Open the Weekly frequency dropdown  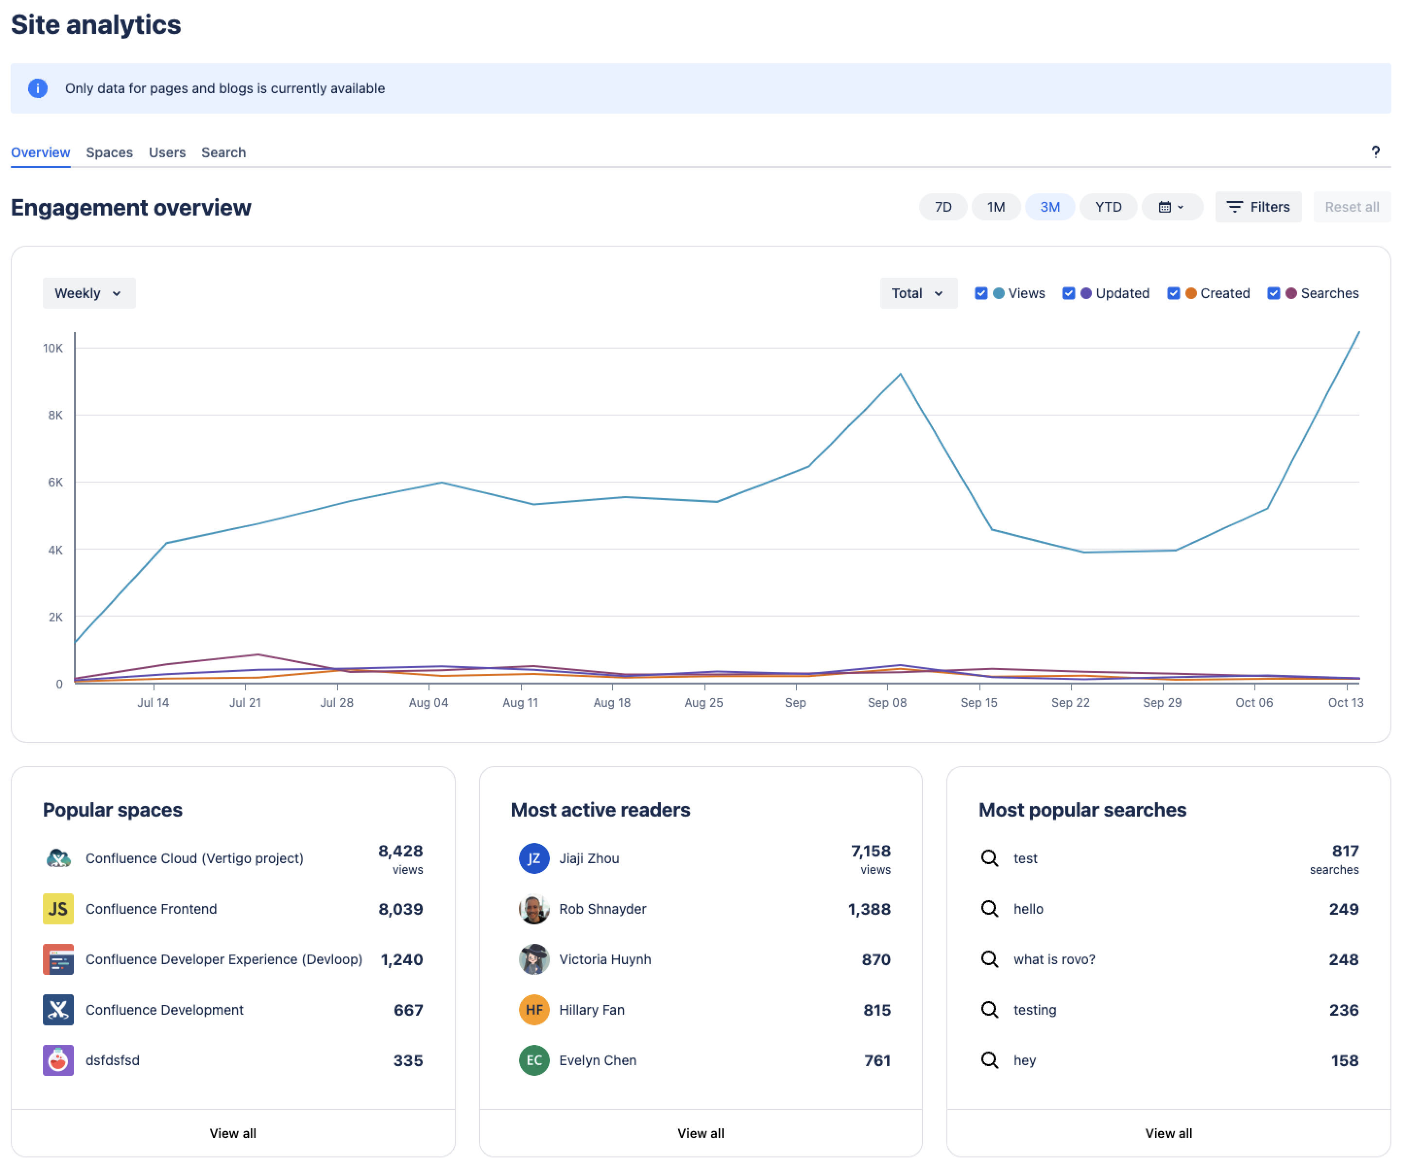87,293
